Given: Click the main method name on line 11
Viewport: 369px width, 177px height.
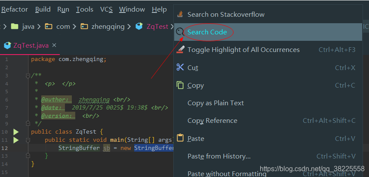Looking at the screenshot, I should click(117, 140).
